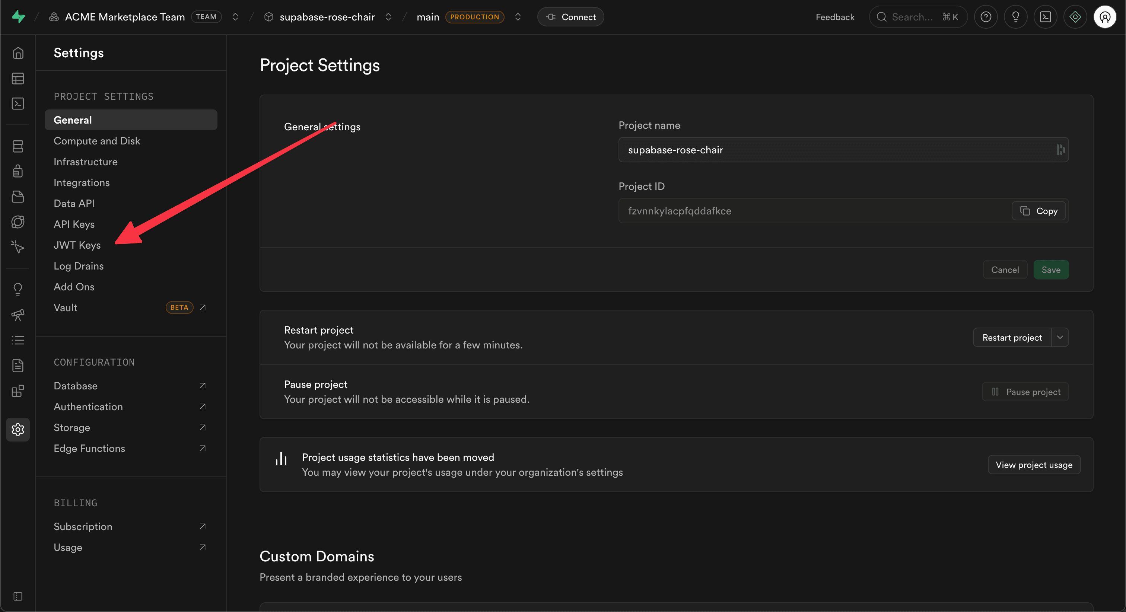The height and width of the screenshot is (612, 1126).
Task: Click the Supabase logo at top left
Action: coord(18,17)
